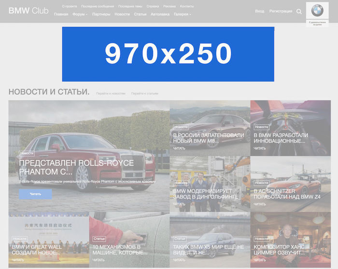The height and width of the screenshot is (269, 338).
Task: Click Новости tag on инновационные card
Action: tap(262, 127)
